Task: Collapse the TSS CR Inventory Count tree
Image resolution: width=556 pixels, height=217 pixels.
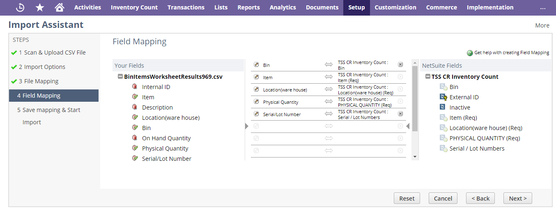Action: click(427, 77)
